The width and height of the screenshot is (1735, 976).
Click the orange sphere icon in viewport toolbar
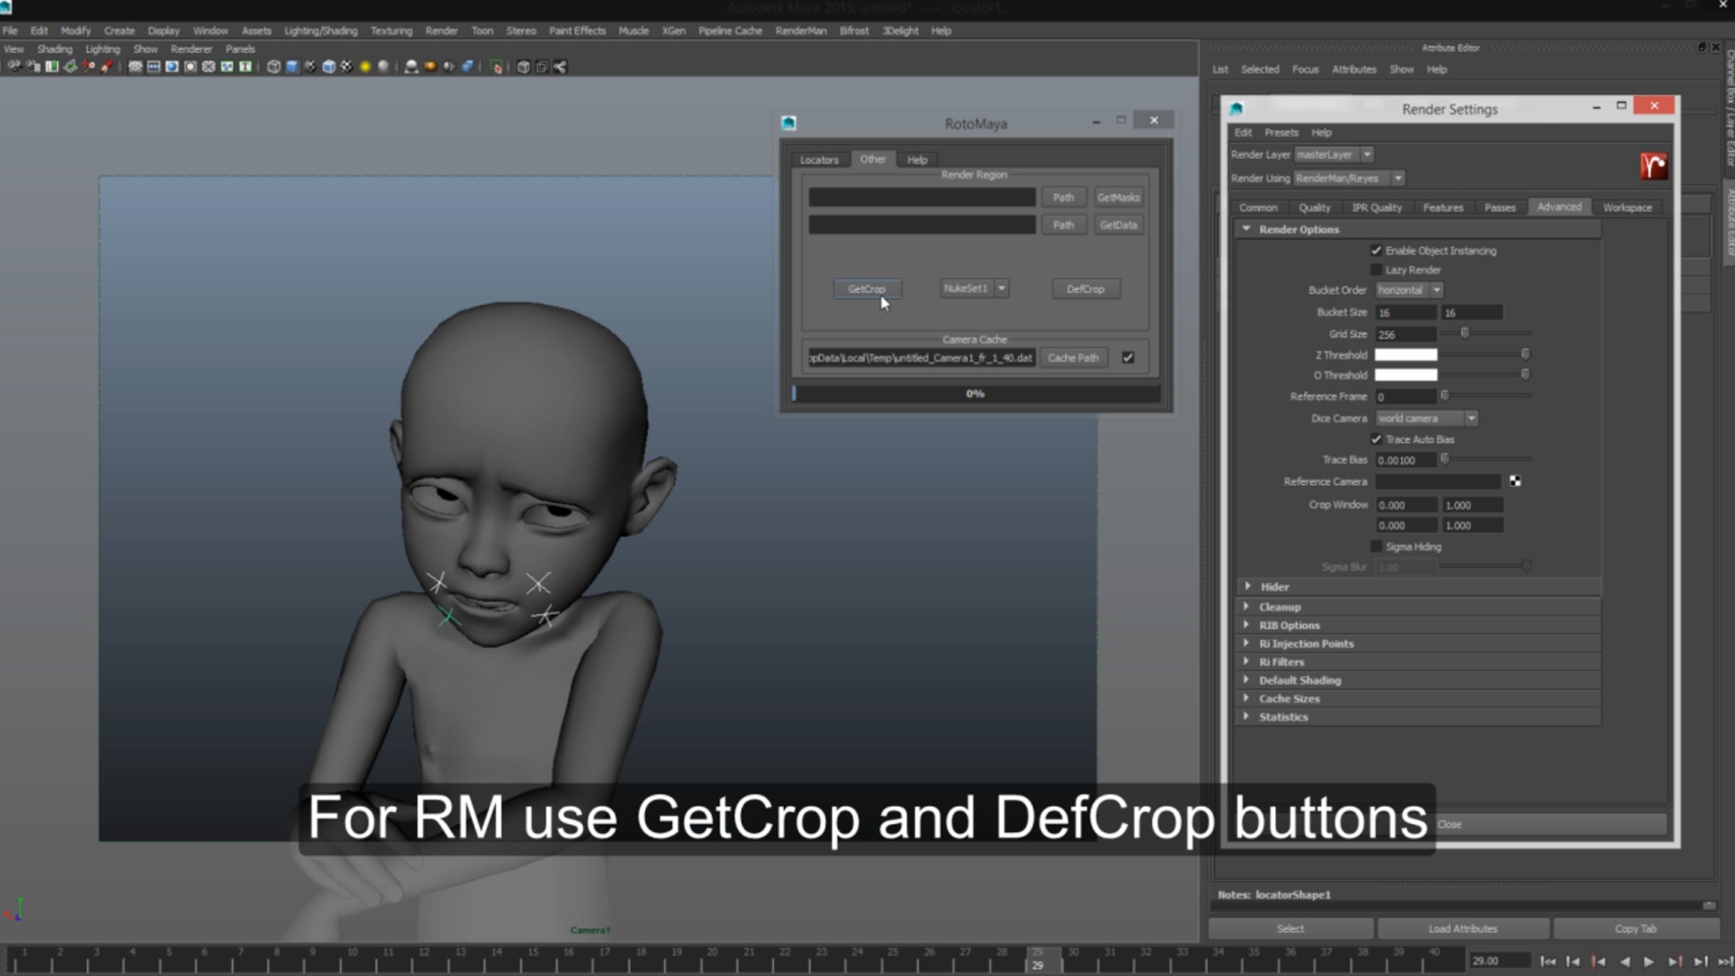[430, 67]
